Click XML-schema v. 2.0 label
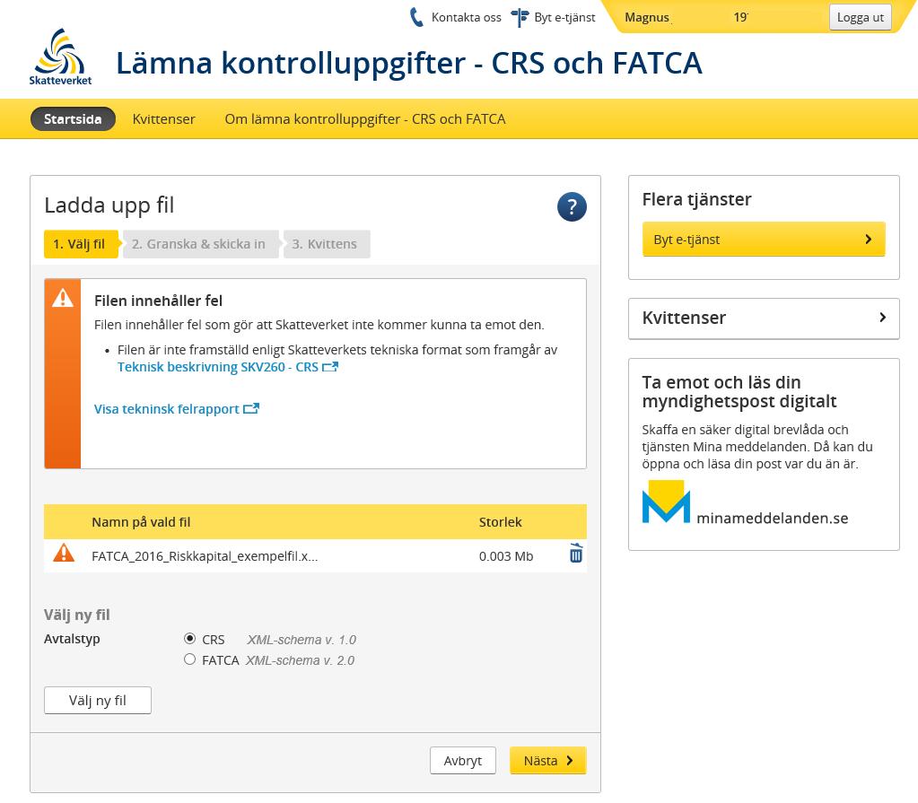This screenshot has height=803, width=918. coord(300,660)
